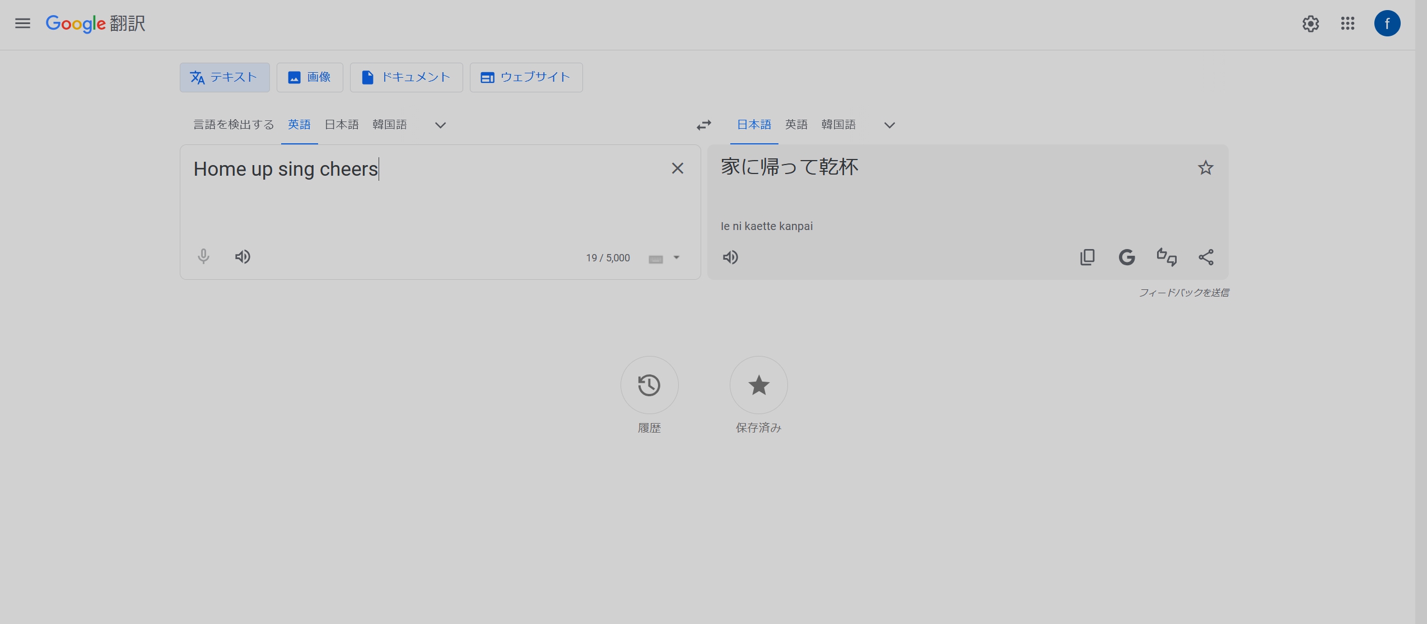Screen dimensions: 1427x624
Task: Open the Google Translate main menu
Action: 22,24
